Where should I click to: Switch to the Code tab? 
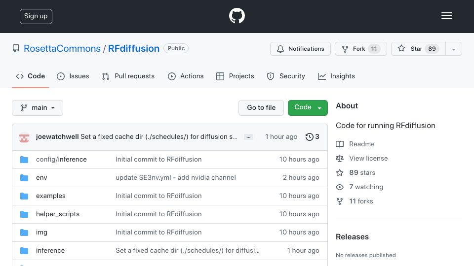coord(31,76)
